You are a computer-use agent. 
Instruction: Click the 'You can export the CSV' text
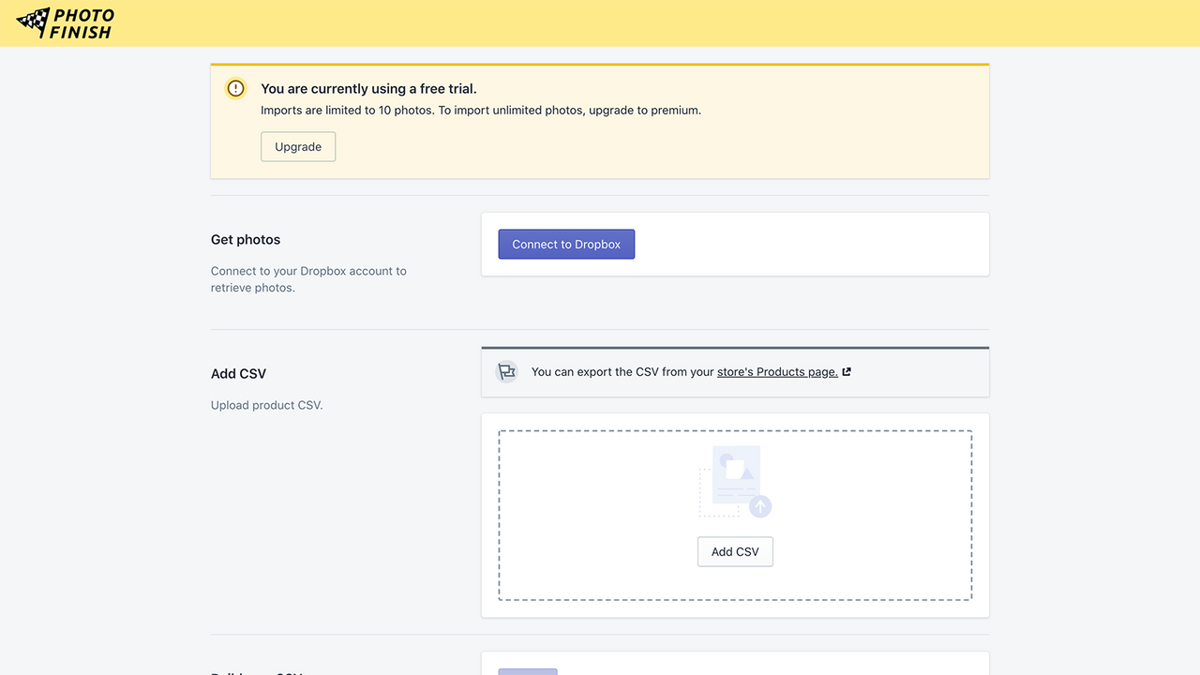(x=622, y=372)
